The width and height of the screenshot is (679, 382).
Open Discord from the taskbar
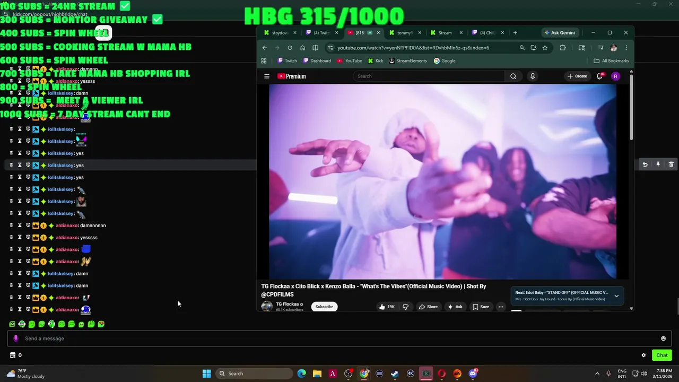tap(473, 374)
